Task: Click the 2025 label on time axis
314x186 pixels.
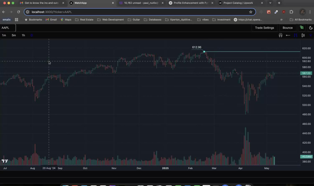Action: pyautogui.click(x=165, y=168)
